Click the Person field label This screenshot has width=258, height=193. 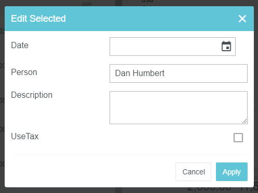(24, 72)
